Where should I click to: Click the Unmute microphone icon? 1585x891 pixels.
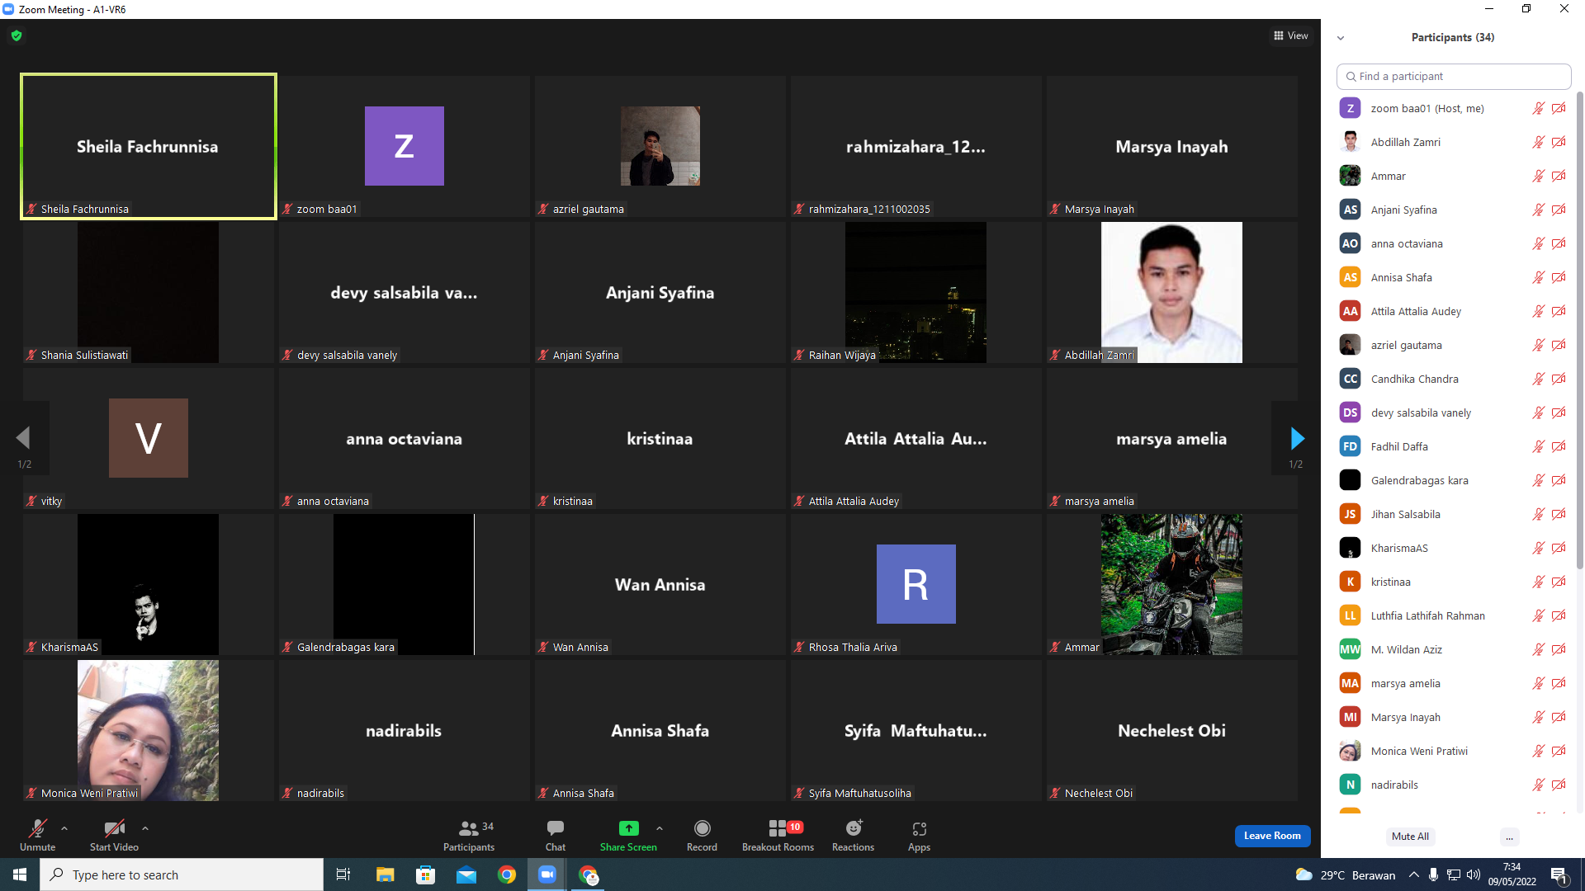pyautogui.click(x=37, y=828)
